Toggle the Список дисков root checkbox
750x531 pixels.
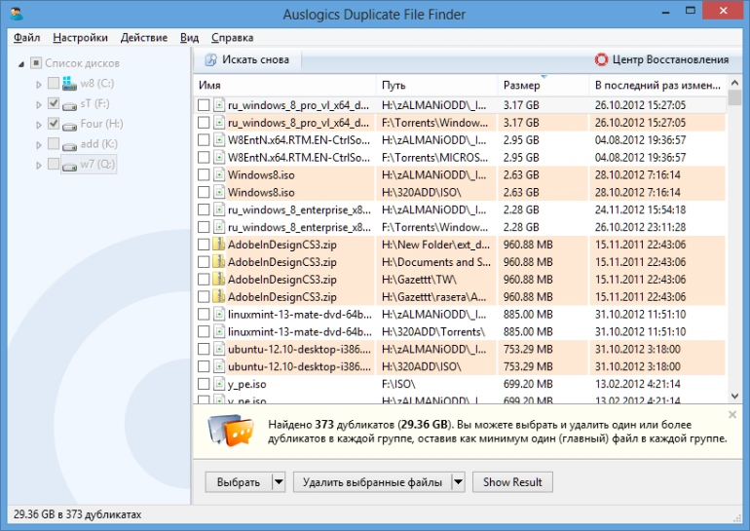pos(36,62)
